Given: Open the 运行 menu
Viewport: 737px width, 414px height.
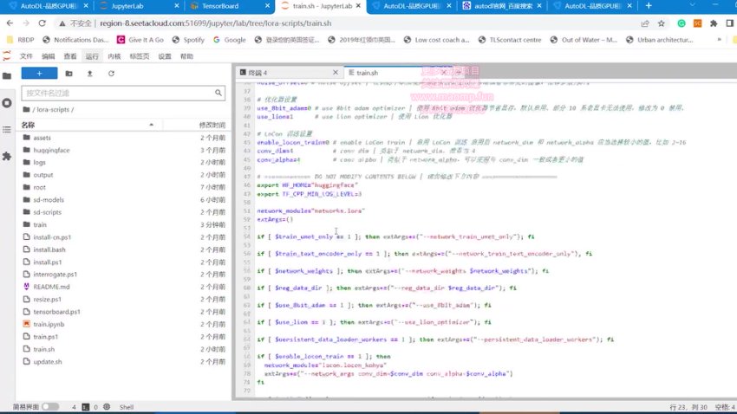Looking at the screenshot, I should 92,55.
